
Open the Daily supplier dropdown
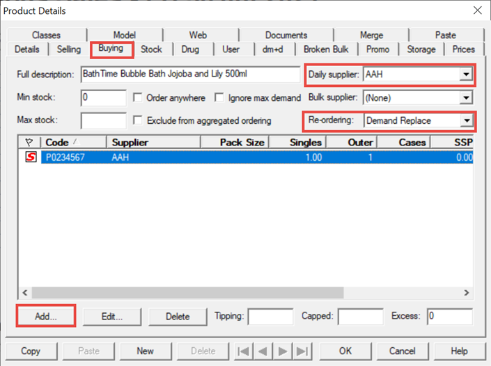click(465, 74)
